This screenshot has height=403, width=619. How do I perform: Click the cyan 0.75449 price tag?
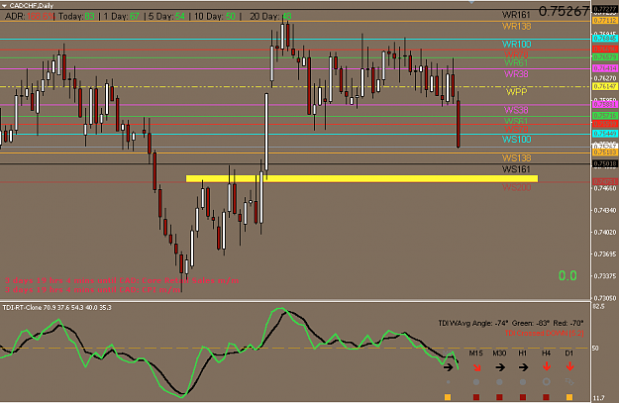[x=605, y=134]
